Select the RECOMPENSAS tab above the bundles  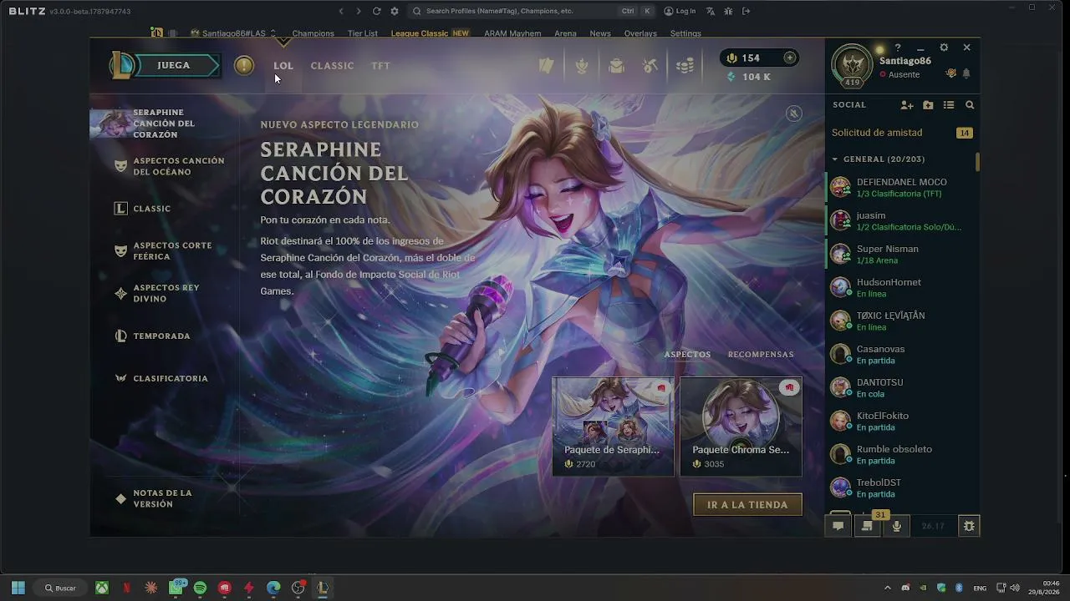pyautogui.click(x=761, y=355)
